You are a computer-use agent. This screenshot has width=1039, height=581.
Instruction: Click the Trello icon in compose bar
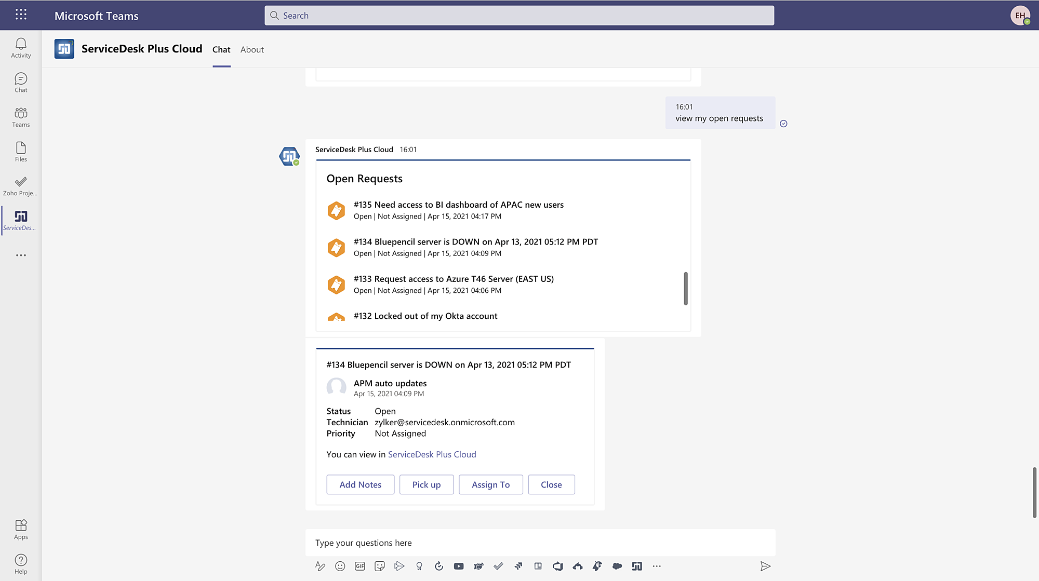pos(538,566)
